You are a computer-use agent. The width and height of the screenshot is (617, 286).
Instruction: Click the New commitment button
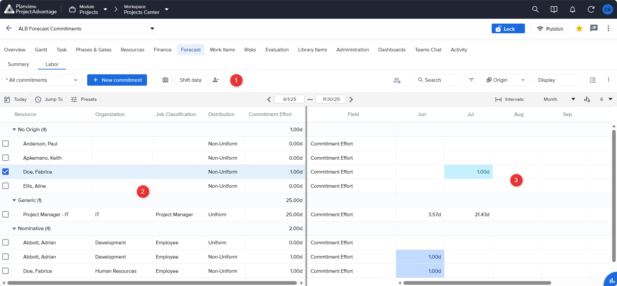pos(117,80)
